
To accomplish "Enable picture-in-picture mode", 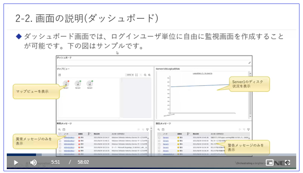I will [x=269, y=163].
